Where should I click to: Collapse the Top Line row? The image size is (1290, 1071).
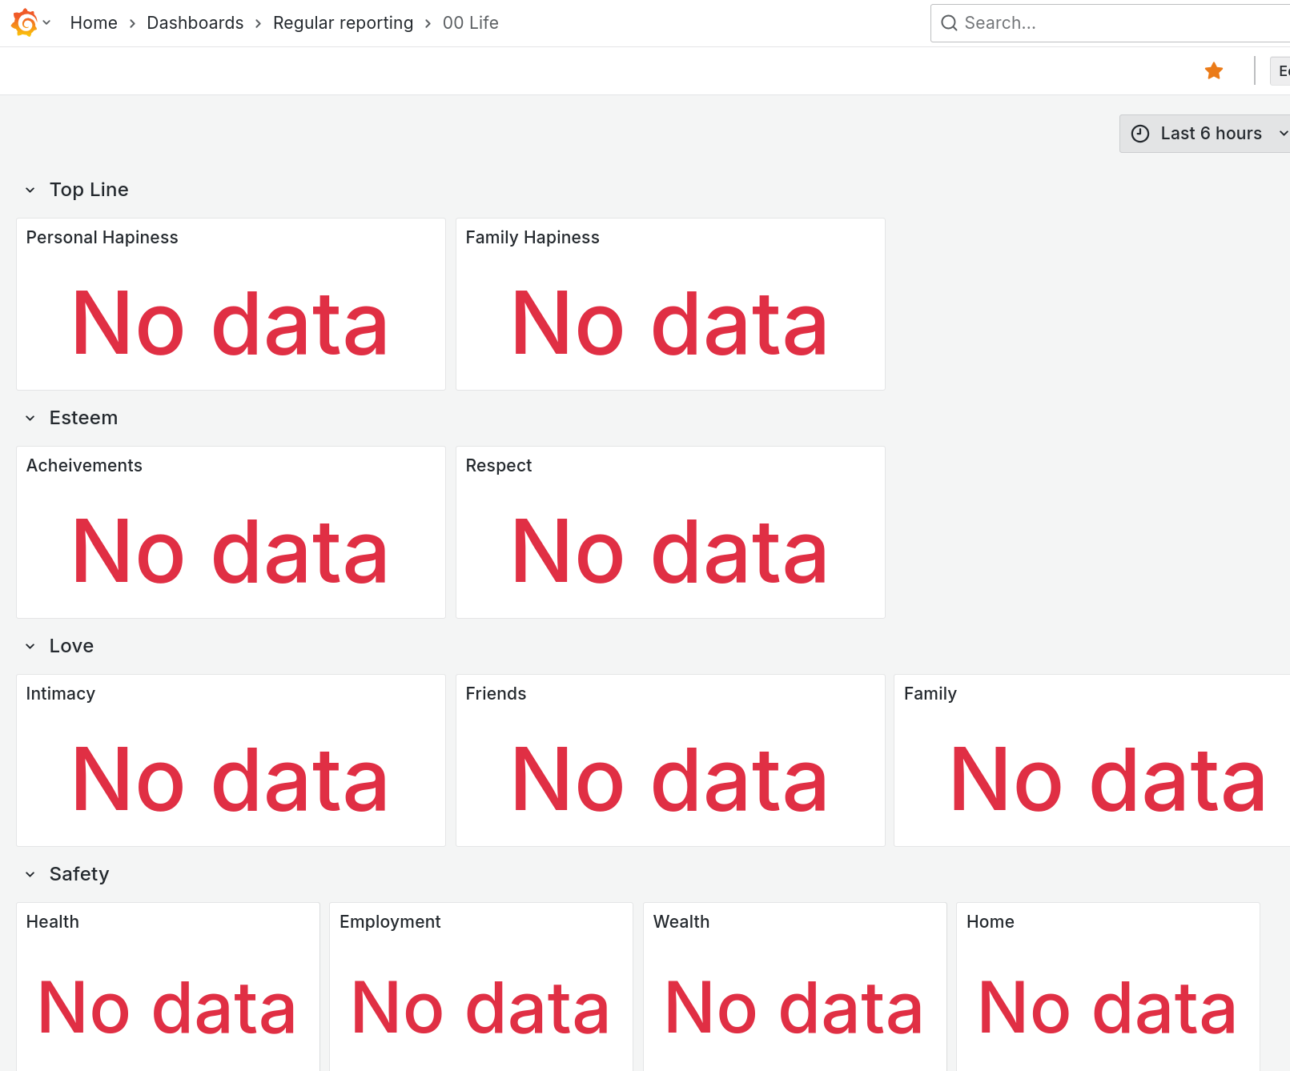[30, 190]
